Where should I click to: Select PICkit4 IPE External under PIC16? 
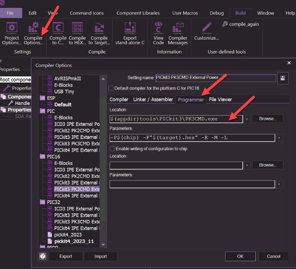77,196
